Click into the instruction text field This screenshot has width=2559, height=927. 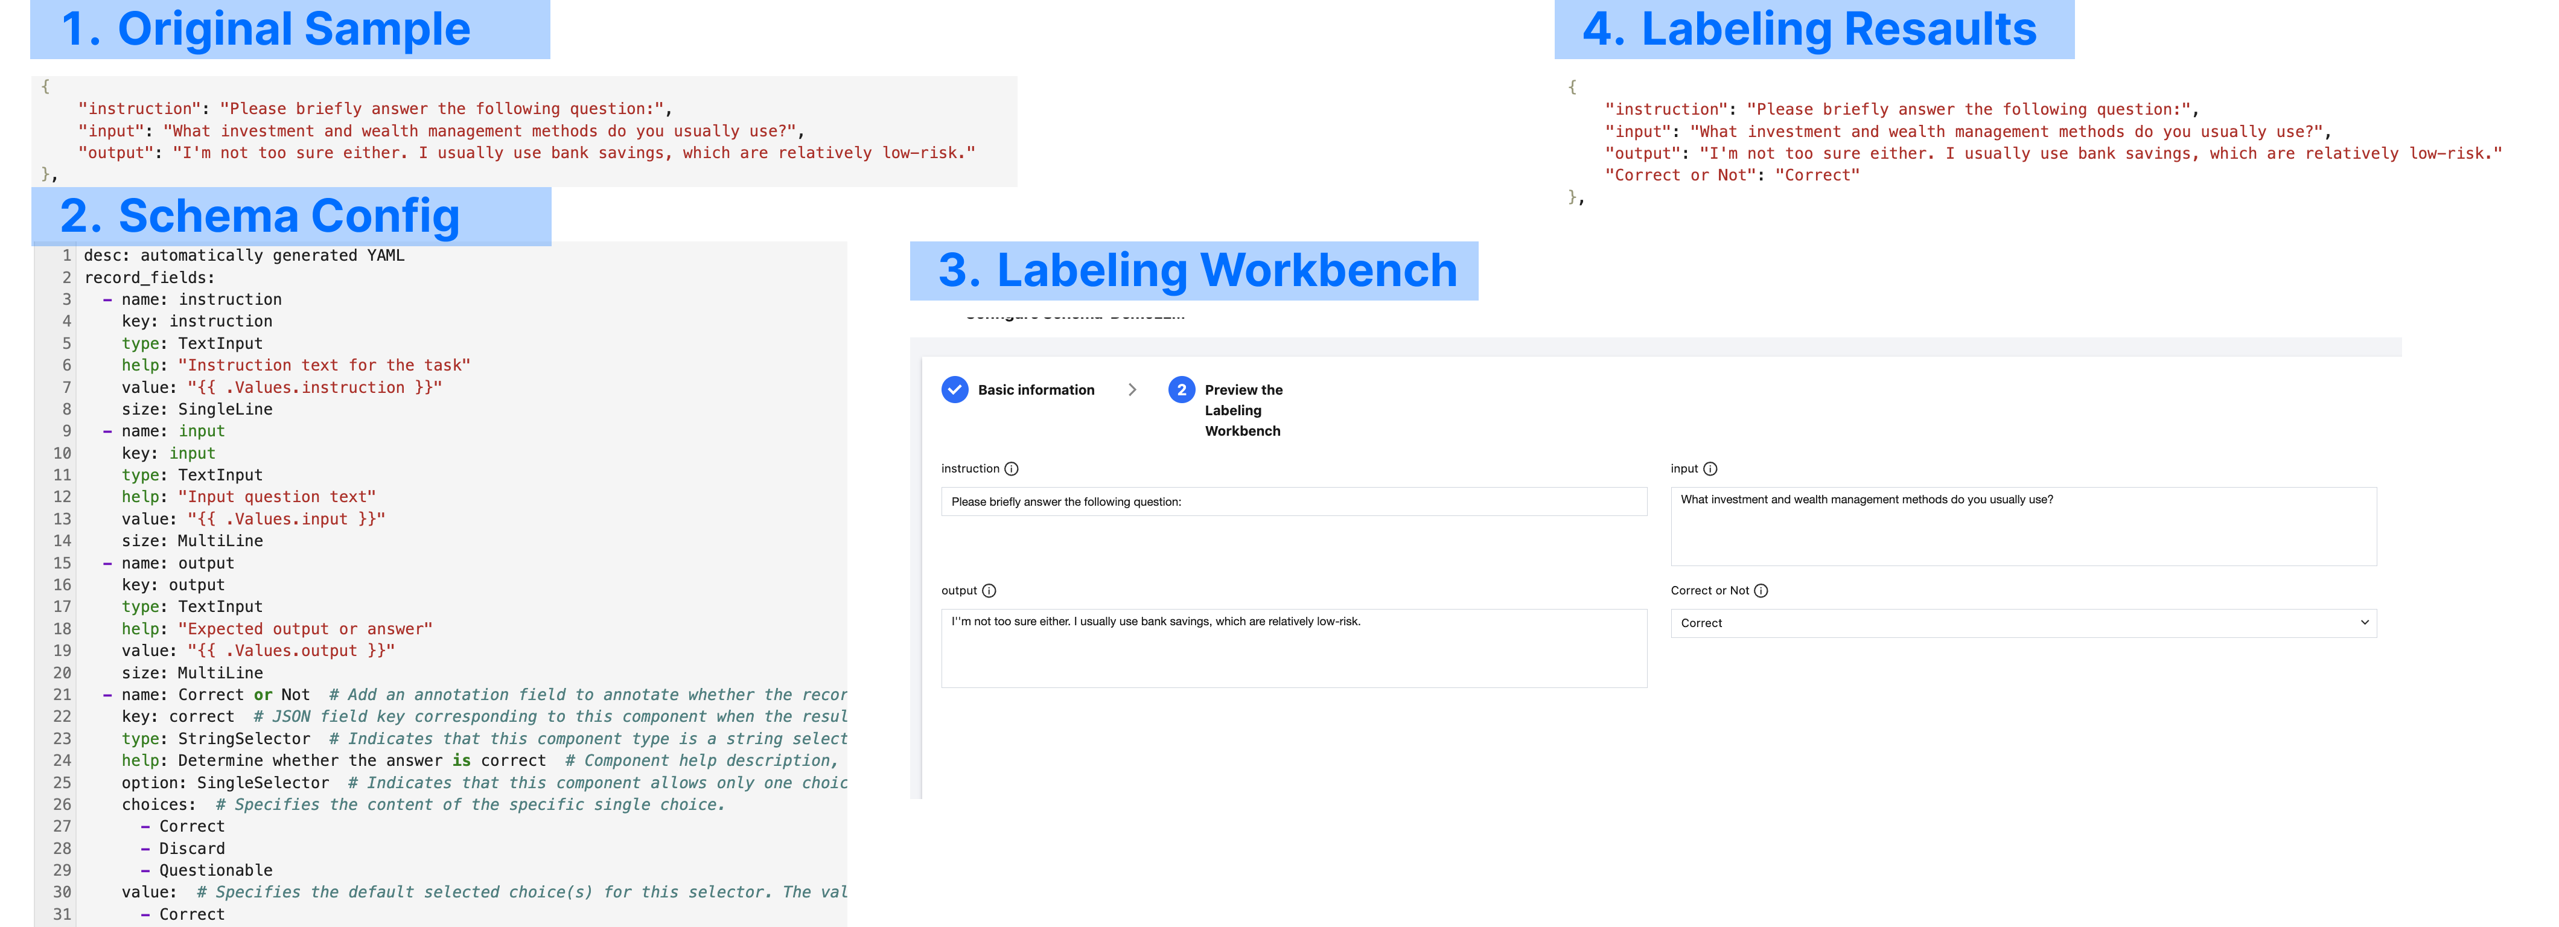(x=1292, y=502)
